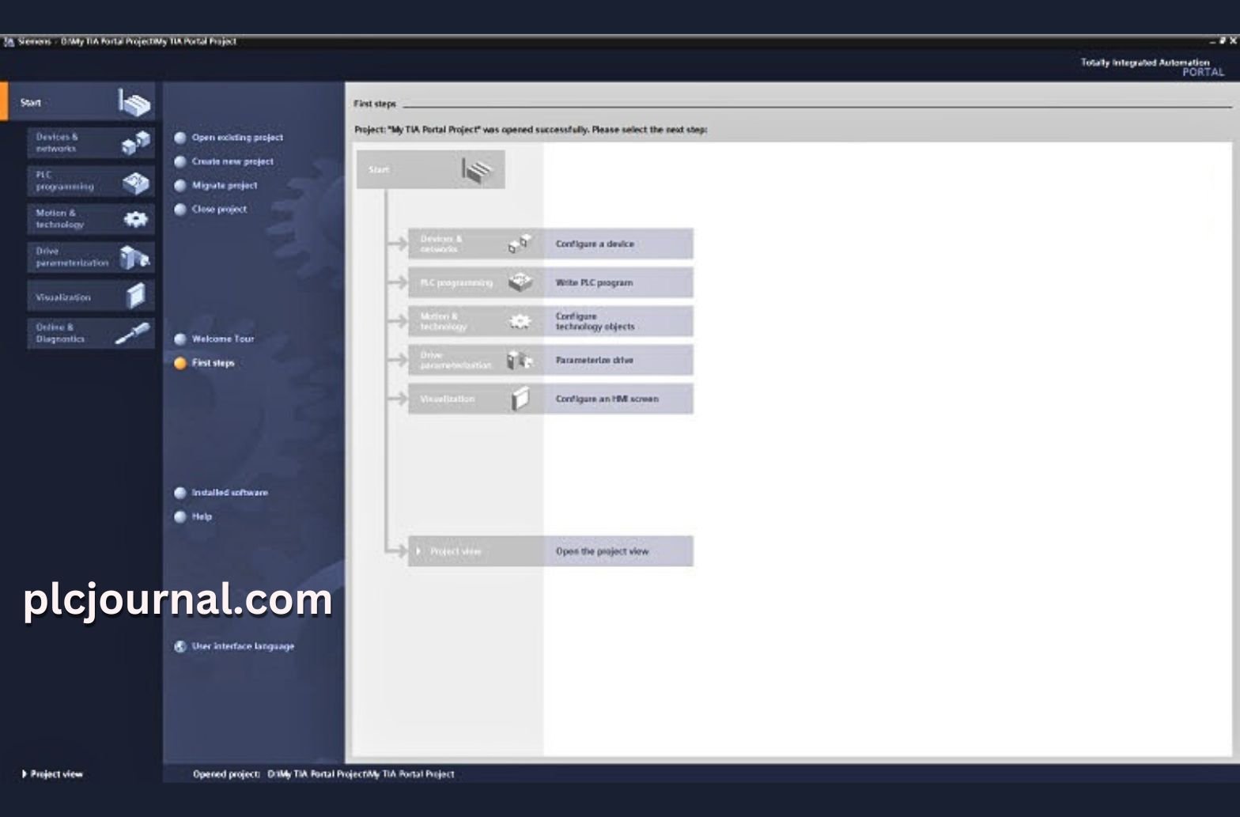
Task: Open the Online & Diagnostics portal
Action: click(91, 334)
